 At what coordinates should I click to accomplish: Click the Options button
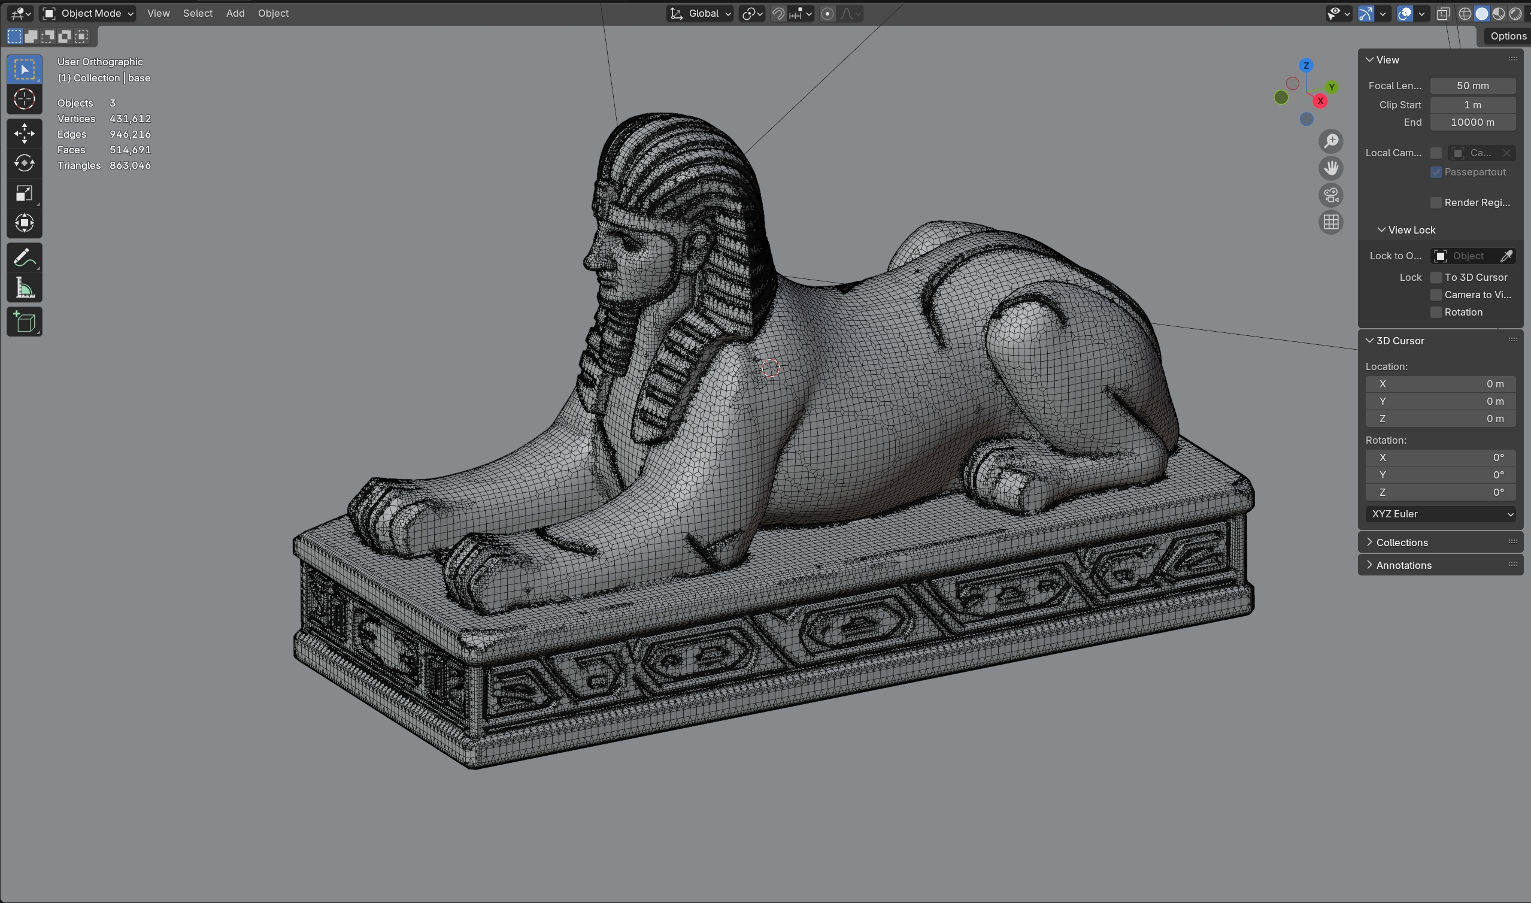click(1507, 36)
